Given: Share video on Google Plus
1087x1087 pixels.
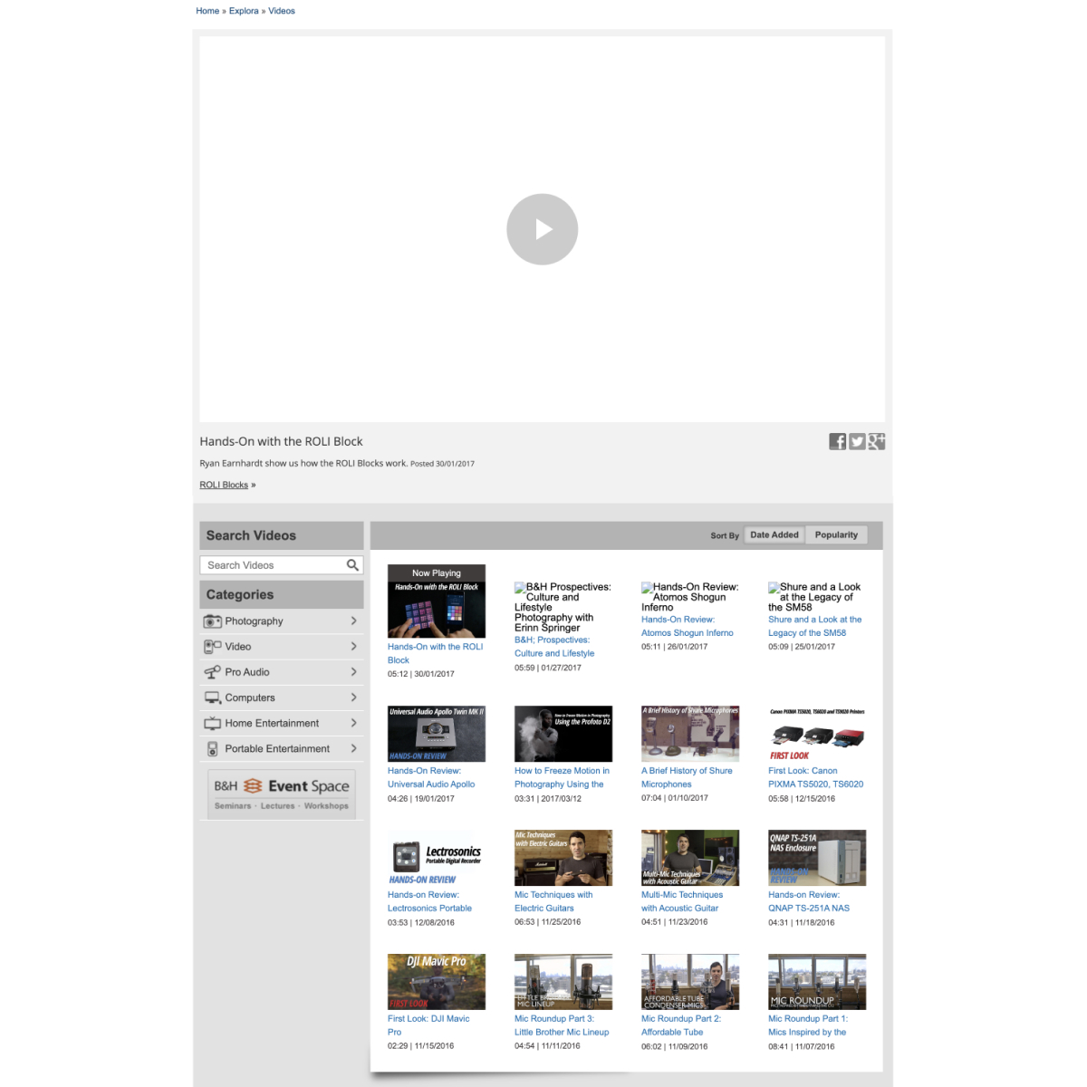Looking at the screenshot, I should pyautogui.click(x=876, y=441).
